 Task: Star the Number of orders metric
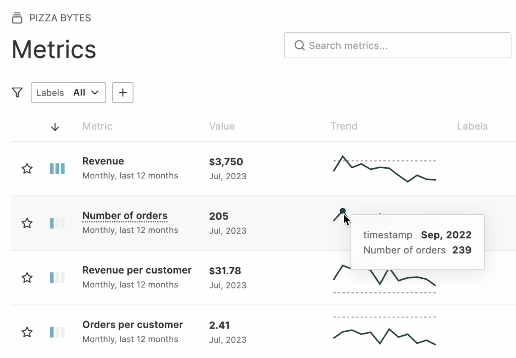point(27,223)
